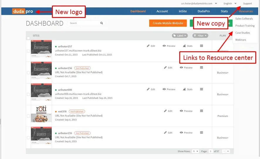Go to previous page arrow
This screenshot has width=260, height=159.
pyautogui.click(x=224, y=151)
